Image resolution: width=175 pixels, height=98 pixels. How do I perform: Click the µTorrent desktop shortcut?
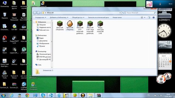(x=24, y=50)
